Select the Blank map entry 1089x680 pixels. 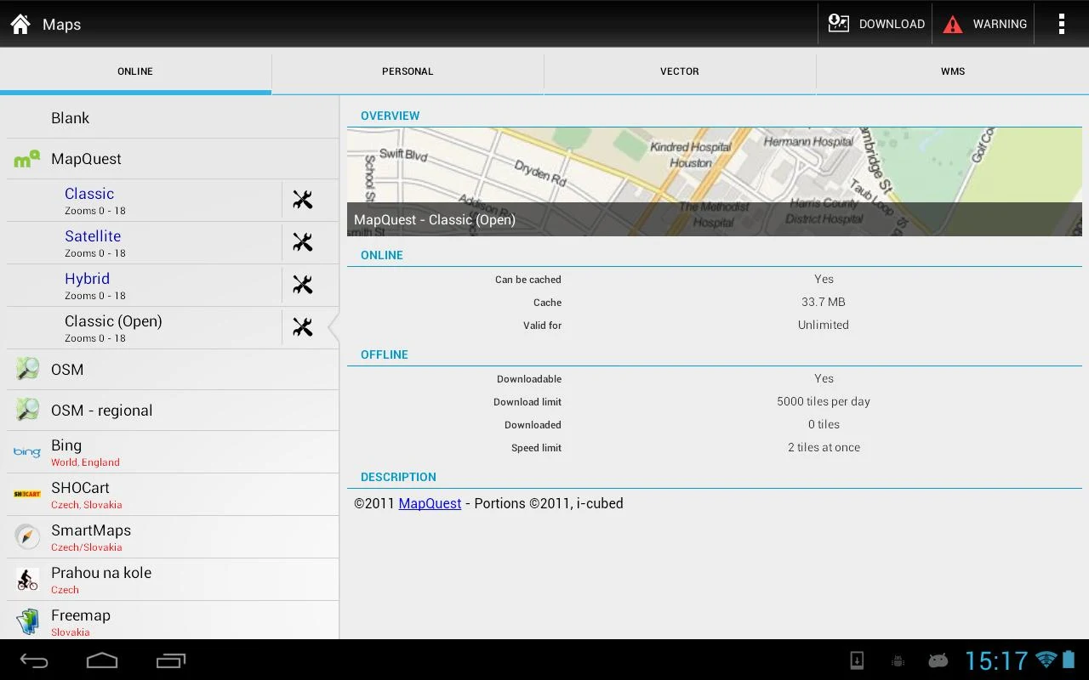(173, 118)
